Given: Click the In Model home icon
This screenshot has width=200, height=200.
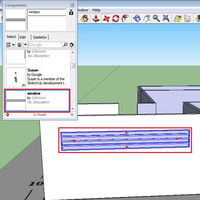Looking at the screenshot, I should 20,45.
